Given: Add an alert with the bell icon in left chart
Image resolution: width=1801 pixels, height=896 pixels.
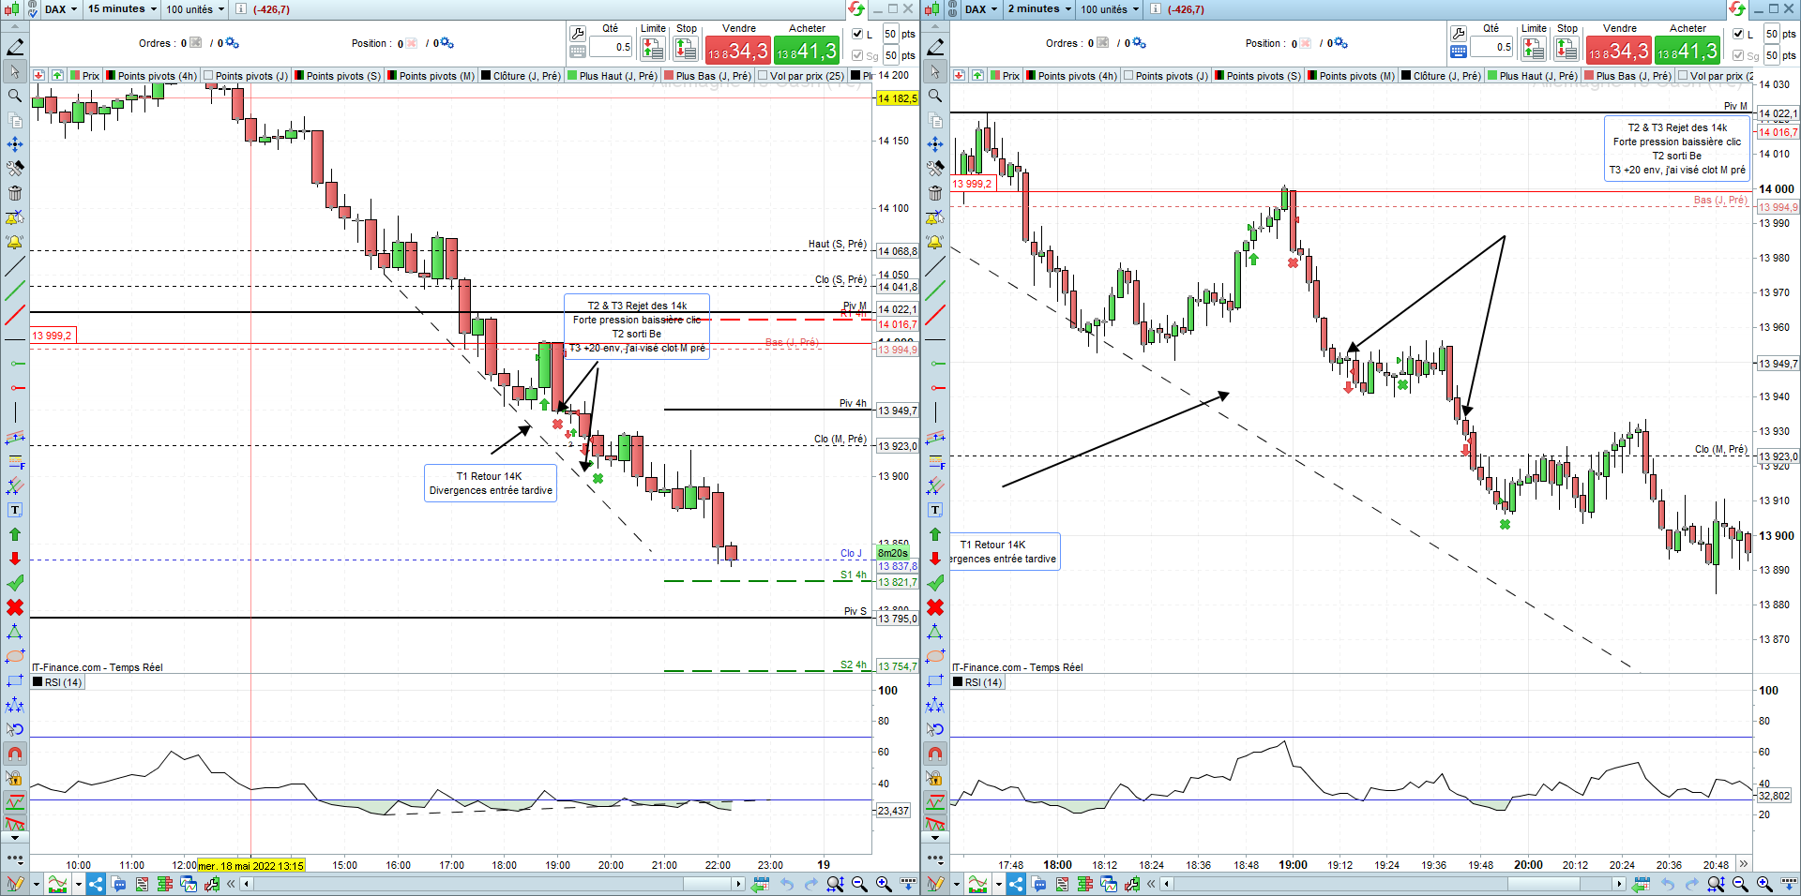Looking at the screenshot, I should 15,242.
